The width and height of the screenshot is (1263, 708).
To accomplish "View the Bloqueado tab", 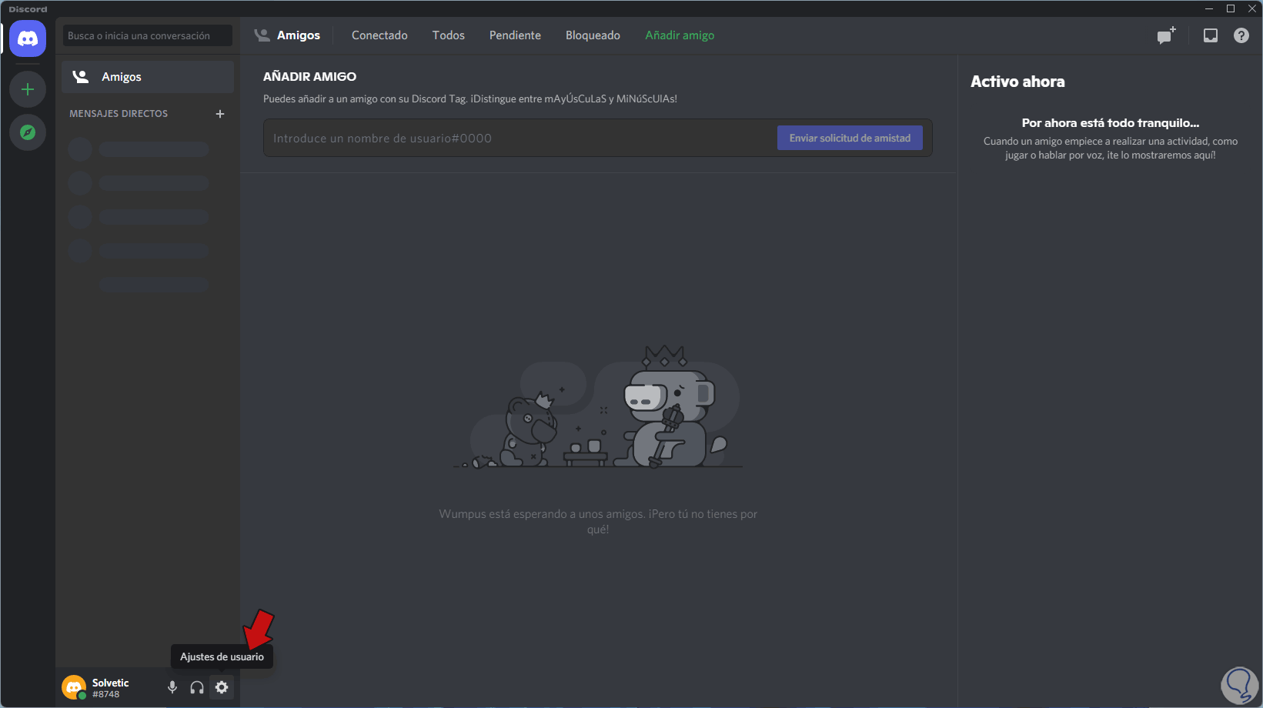I will [x=593, y=35].
